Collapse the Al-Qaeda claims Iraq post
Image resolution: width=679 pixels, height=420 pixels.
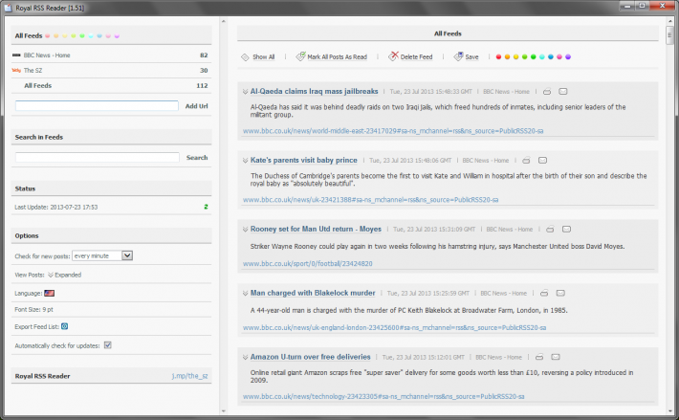click(x=245, y=91)
